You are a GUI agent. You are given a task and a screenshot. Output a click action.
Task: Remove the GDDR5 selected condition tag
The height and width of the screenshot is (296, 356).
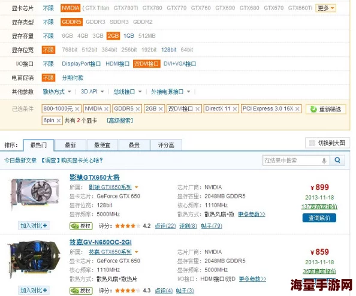(138, 109)
